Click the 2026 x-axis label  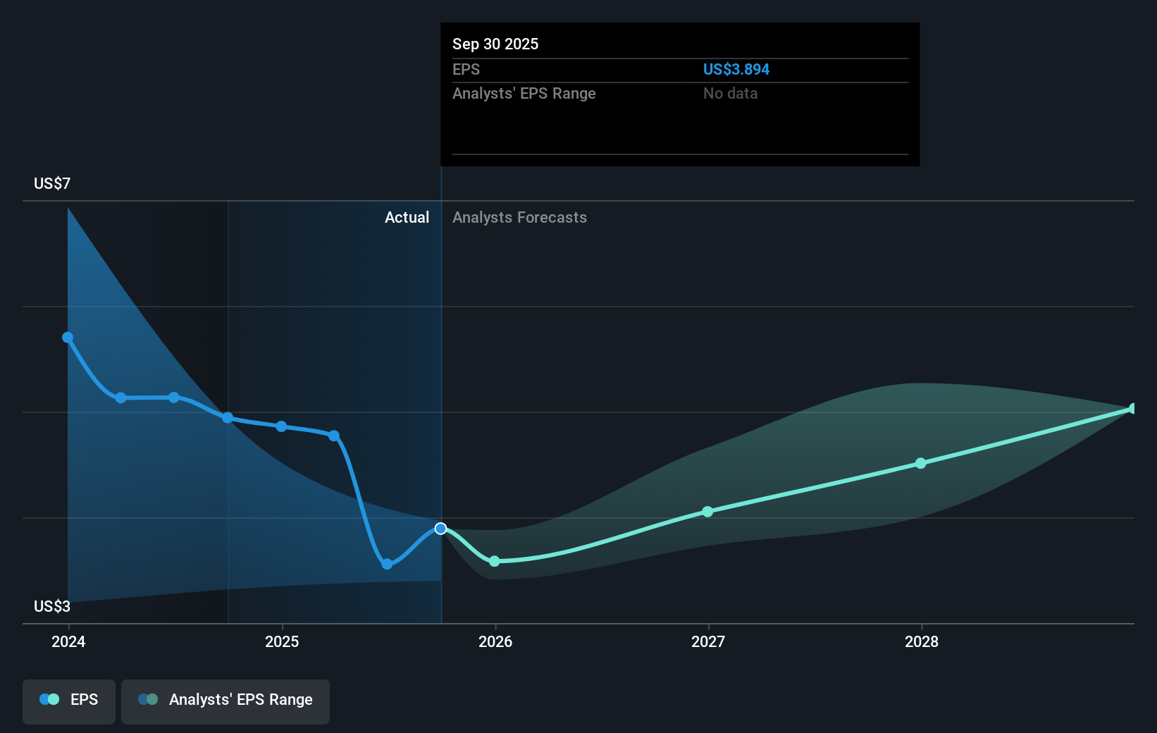495,641
